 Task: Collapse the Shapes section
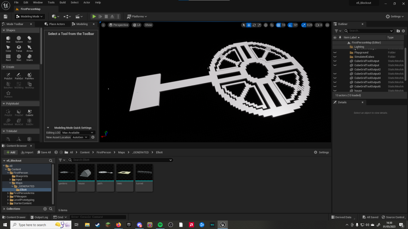pos(4,30)
